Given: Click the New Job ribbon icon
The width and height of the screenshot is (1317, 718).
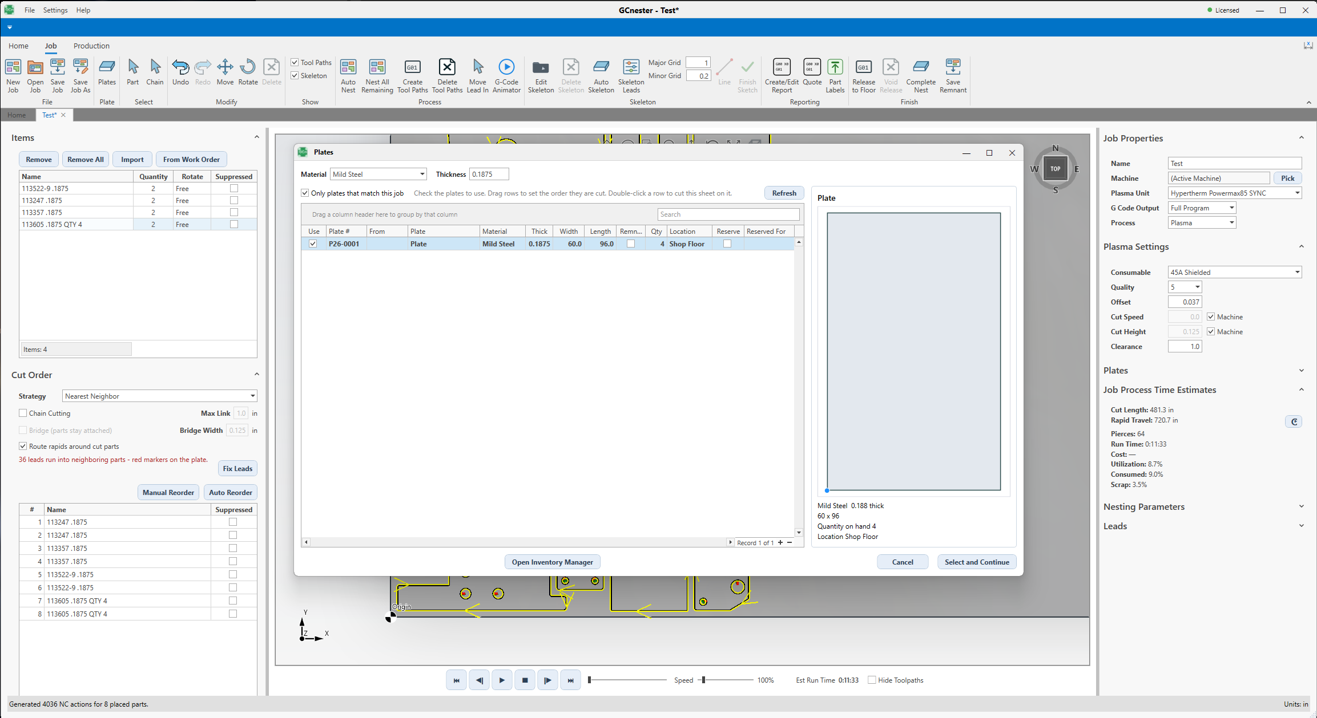Looking at the screenshot, I should [13, 75].
